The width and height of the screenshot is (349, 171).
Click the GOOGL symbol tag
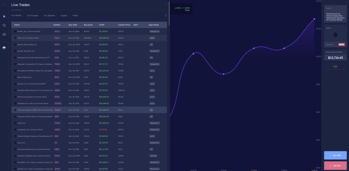click(58, 104)
